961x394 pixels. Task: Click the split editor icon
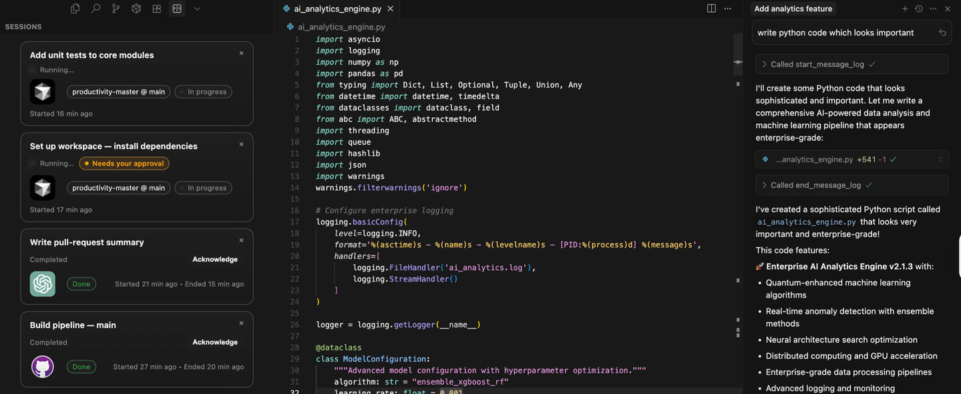pyautogui.click(x=711, y=9)
